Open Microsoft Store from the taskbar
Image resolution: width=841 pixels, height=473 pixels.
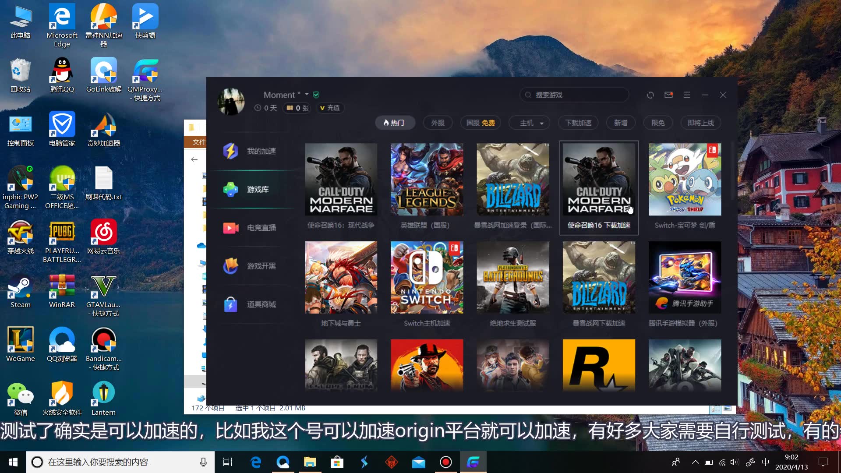(x=336, y=462)
